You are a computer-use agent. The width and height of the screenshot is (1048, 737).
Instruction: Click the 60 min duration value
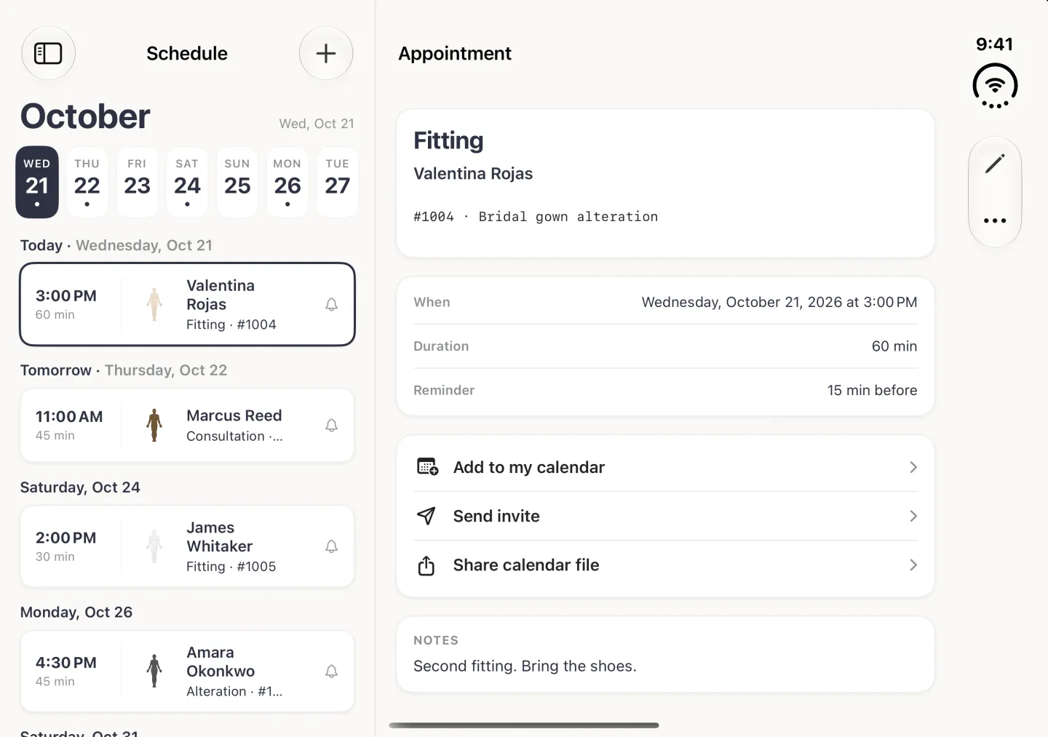(x=894, y=346)
